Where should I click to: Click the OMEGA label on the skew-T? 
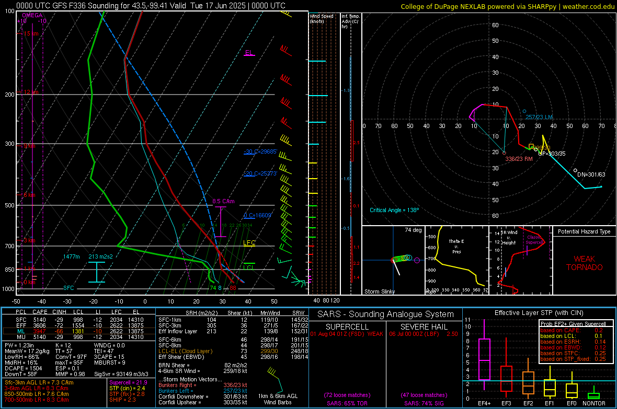[x=32, y=15]
